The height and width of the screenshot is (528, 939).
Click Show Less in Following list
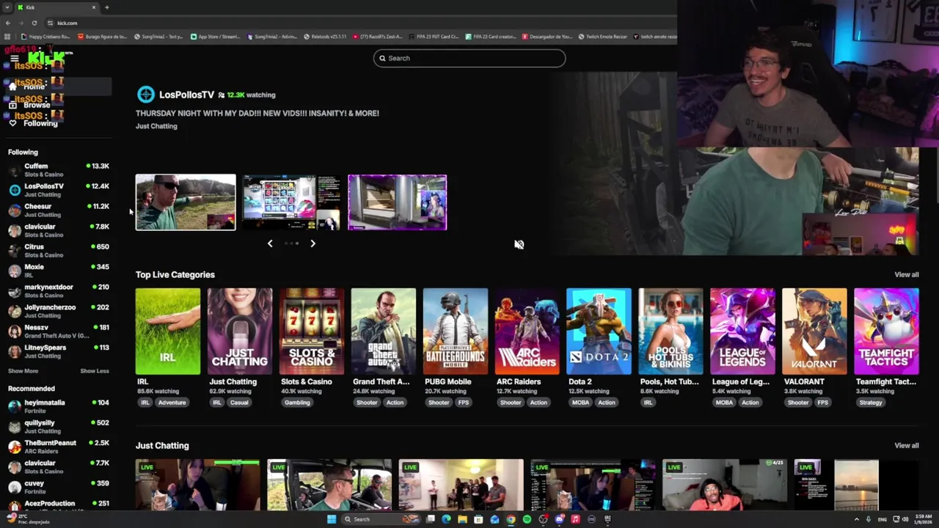tap(95, 371)
